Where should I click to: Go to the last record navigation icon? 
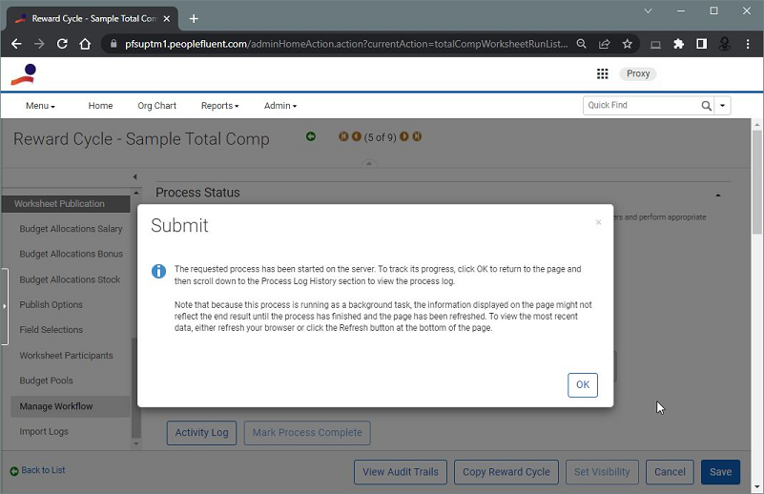click(417, 137)
